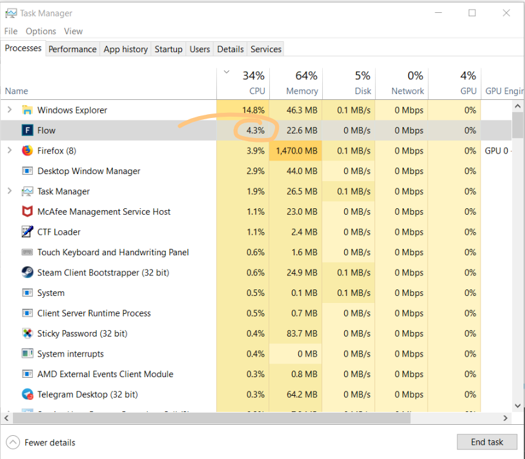The height and width of the screenshot is (459, 525).
Task: Expand the Task Manager process group
Action: pos(9,191)
